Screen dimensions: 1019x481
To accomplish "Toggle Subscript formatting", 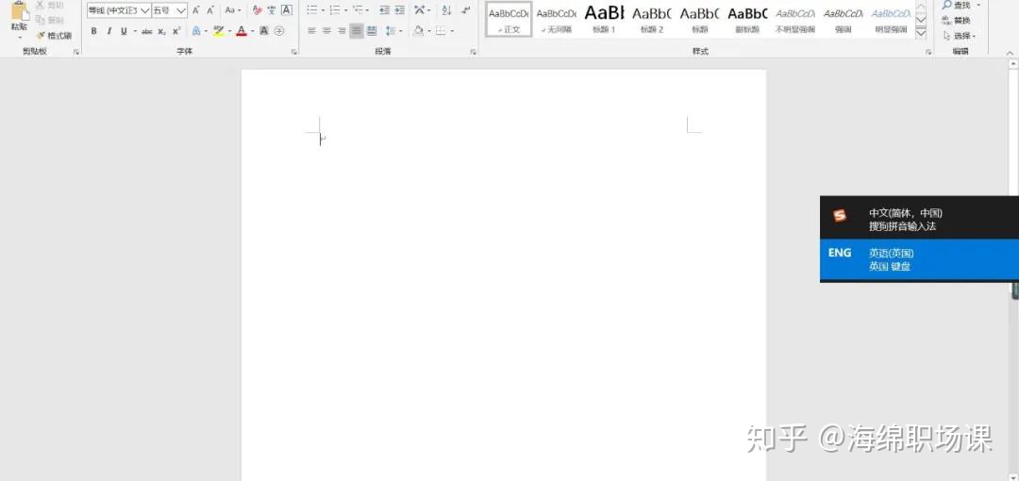I will [162, 31].
